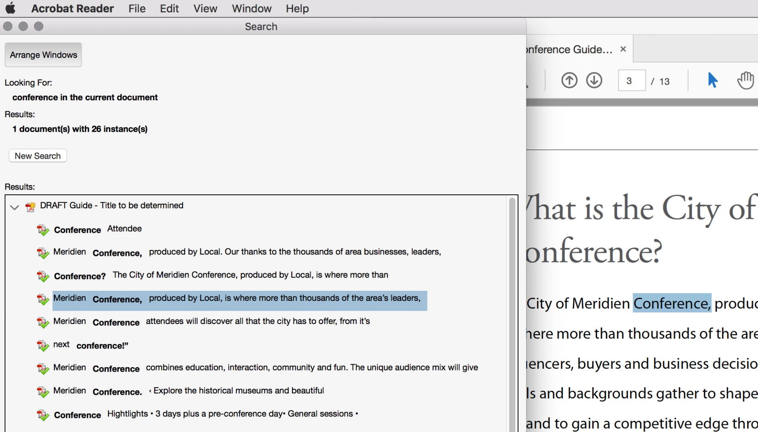Select highlighted result 'is where more than thousands'

click(240, 300)
